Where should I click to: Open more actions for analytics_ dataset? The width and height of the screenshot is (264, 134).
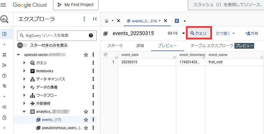[93, 111]
